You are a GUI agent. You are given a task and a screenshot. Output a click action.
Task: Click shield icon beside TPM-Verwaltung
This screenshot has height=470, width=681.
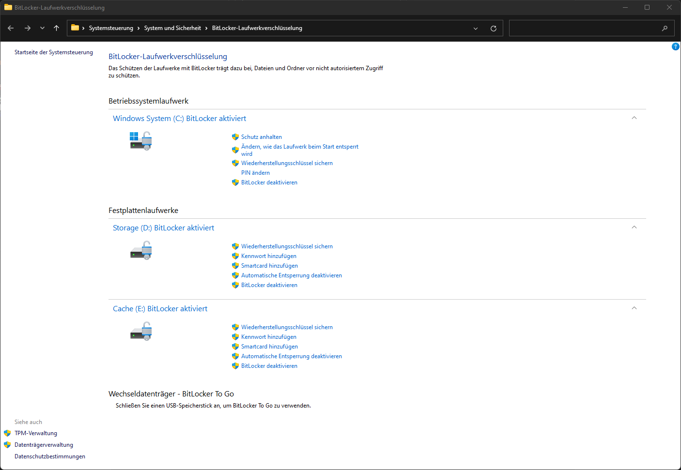(x=7, y=433)
